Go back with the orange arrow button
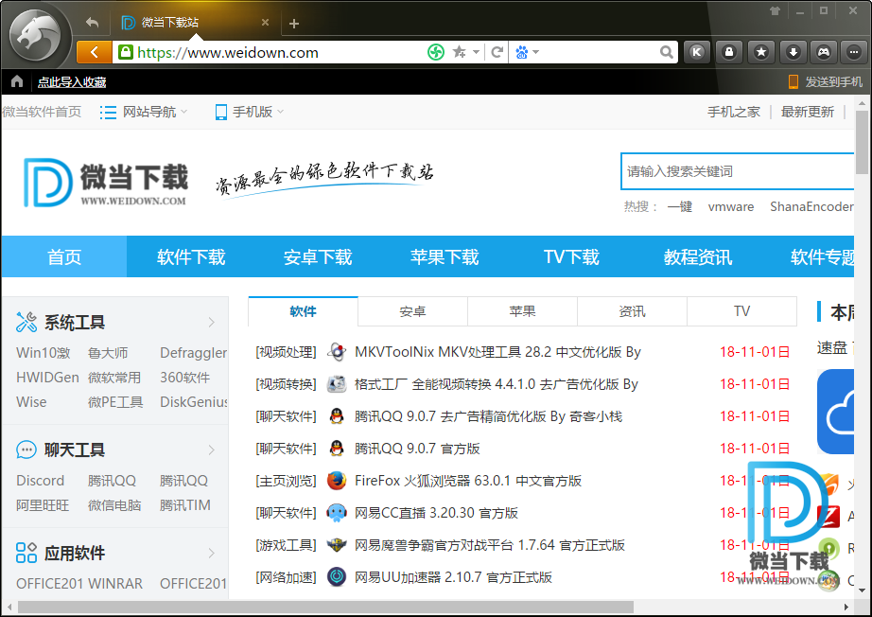872x617 pixels. [94, 52]
